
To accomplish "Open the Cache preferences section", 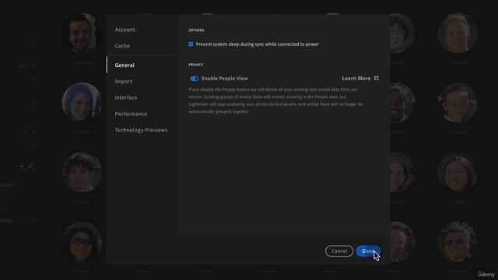I will (x=122, y=46).
